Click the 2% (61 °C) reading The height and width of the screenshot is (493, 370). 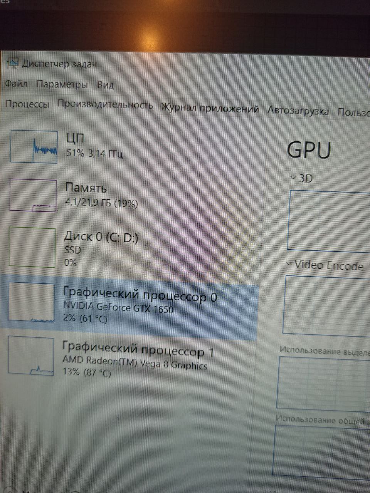(85, 319)
